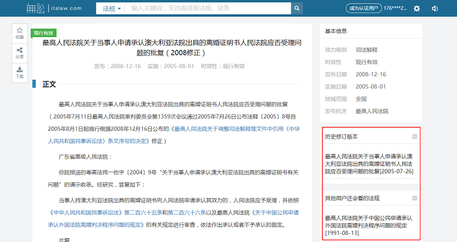
Task: Click the 现行有效 green status tag
Action: pyautogui.click(x=43, y=33)
